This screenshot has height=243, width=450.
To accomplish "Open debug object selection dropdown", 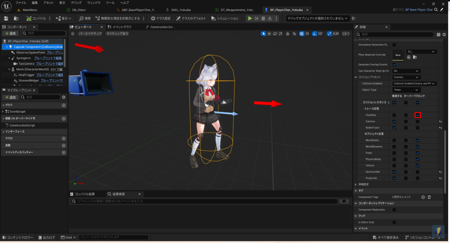I will pos(318,18).
